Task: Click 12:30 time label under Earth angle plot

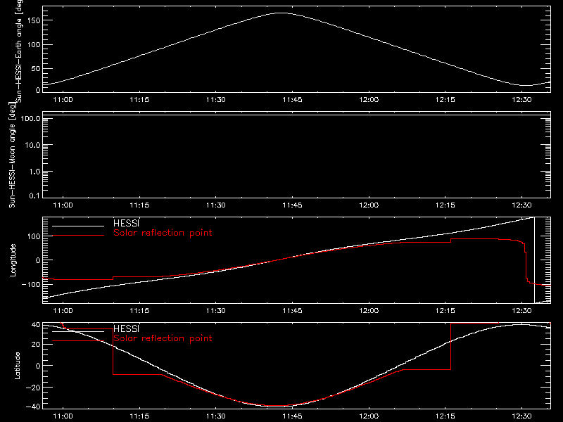Action: coord(521,100)
